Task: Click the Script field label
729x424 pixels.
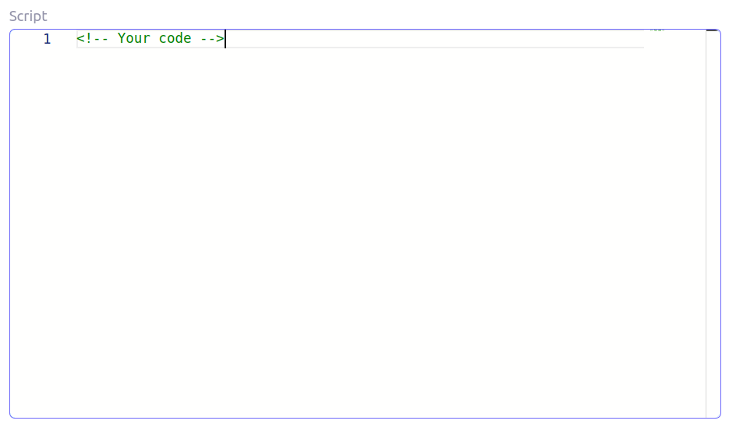Action: [x=28, y=16]
